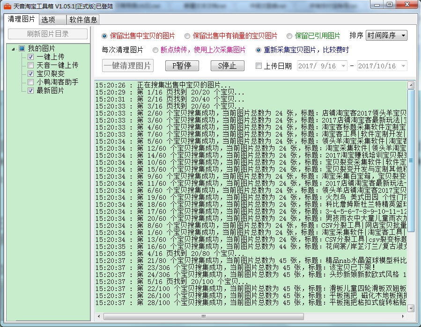This screenshot has width=421, height=327.
Task: Check the 天音一键上传 folder checkbox
Action: coord(30,65)
